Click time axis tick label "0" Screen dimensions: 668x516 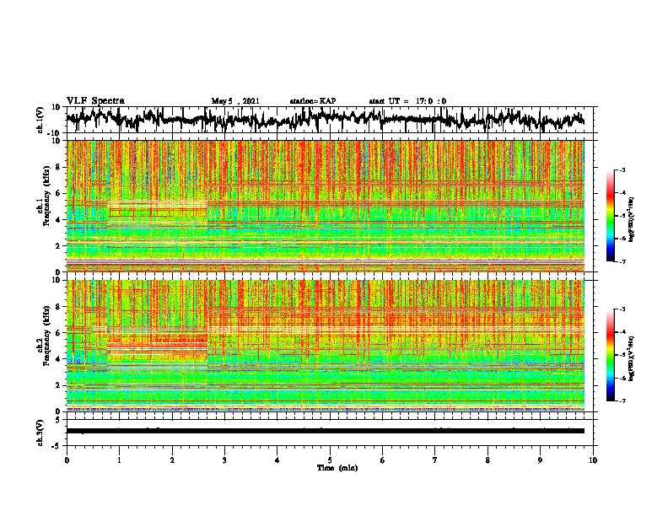click(67, 460)
